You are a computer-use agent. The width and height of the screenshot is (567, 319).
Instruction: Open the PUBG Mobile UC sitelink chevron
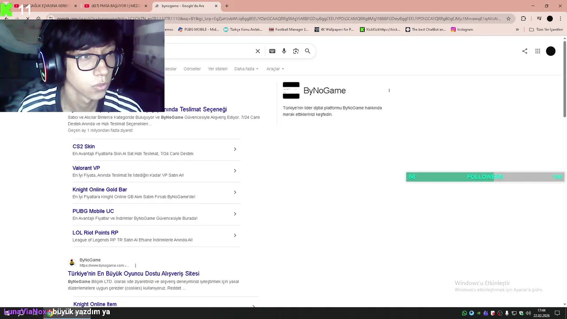[235, 214]
